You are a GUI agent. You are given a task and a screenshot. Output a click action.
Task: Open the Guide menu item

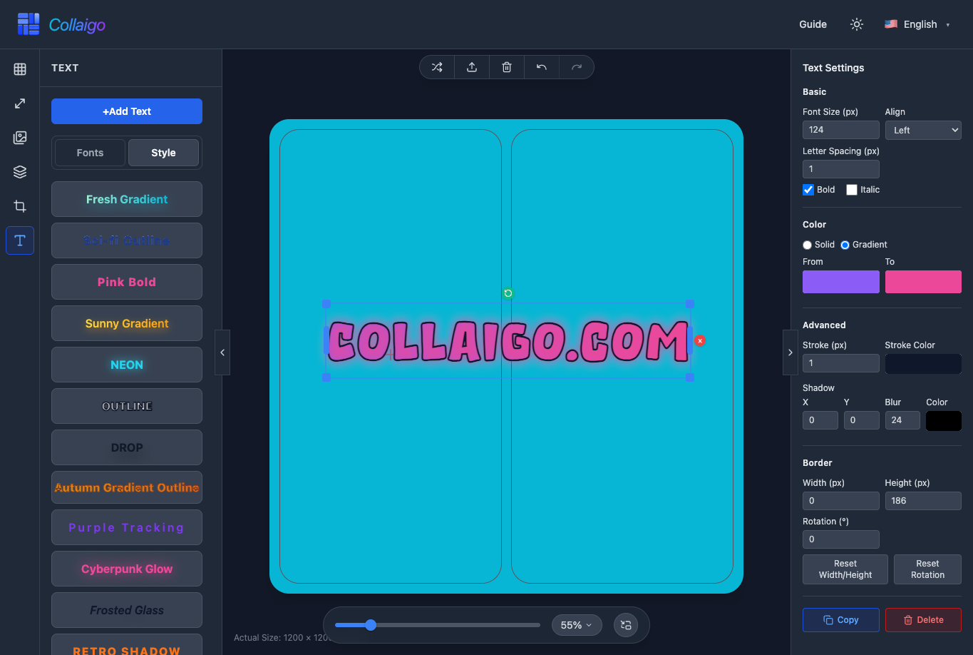[813, 24]
